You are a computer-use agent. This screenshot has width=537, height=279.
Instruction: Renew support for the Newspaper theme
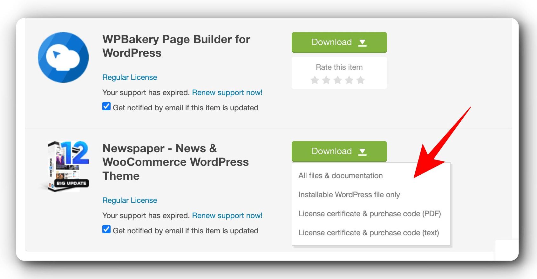227,216
